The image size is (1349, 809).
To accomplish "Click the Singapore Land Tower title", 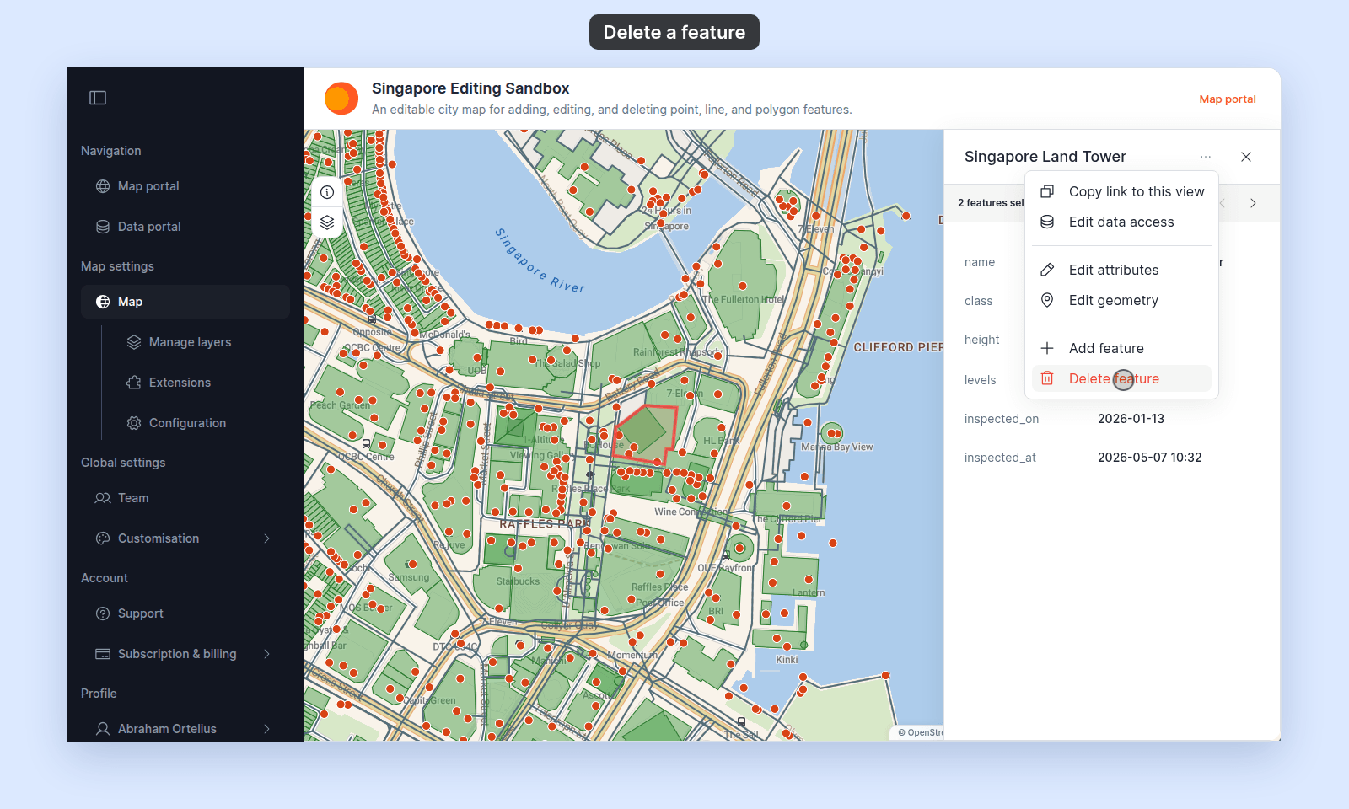I will click(1045, 157).
